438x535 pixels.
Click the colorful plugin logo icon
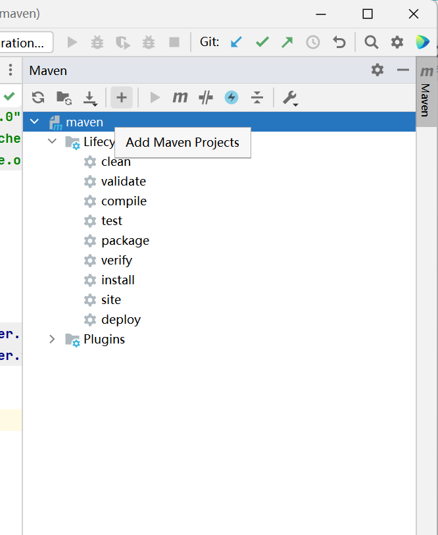[x=423, y=42]
